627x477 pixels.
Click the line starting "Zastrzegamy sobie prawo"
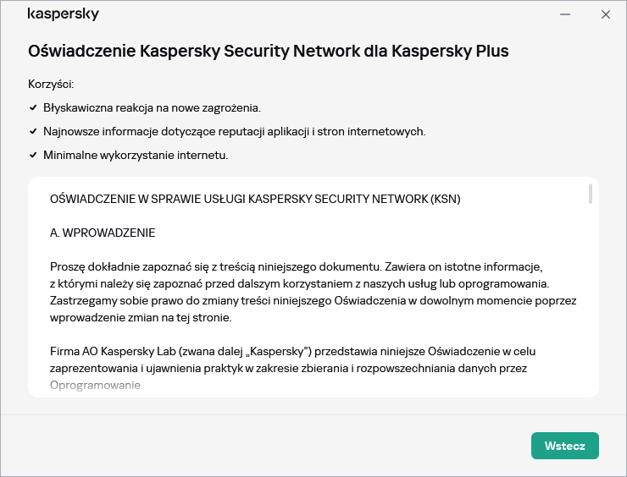point(313,301)
